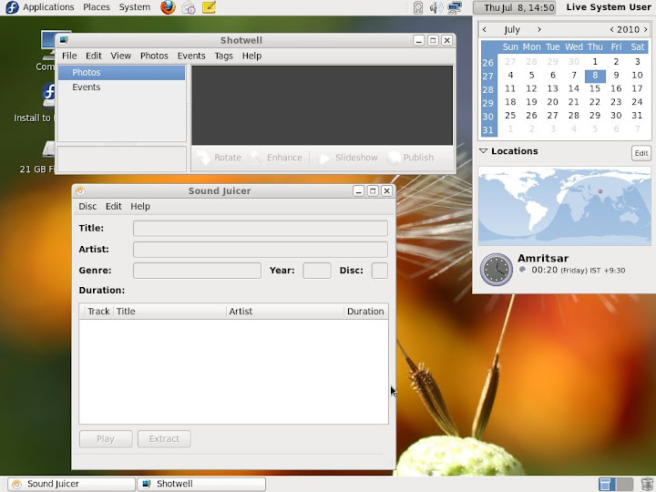Viewport: 656px width, 492px height.
Task: Switch to Shotwell in taskbar
Action: (201, 484)
